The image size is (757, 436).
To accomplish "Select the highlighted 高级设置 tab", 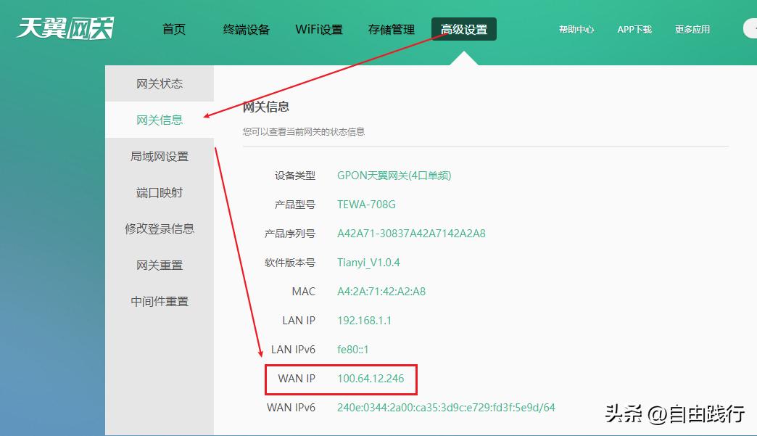I will pyautogui.click(x=464, y=29).
